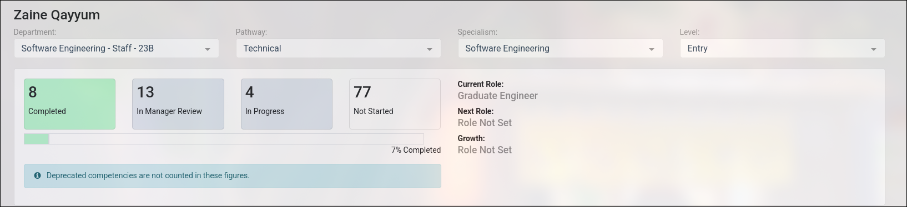Image resolution: width=907 pixels, height=207 pixels.
Task: Click the Specialism dropdown arrow
Action: (652, 49)
